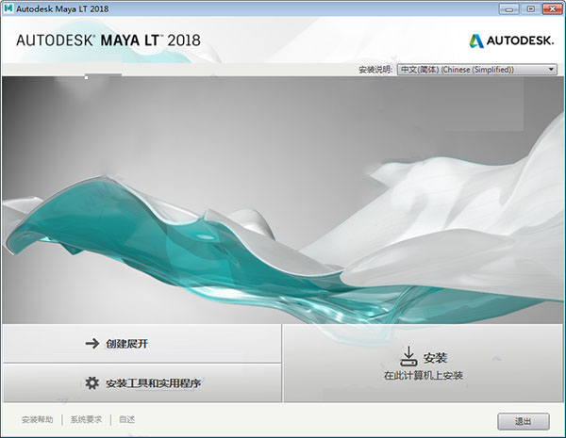Open 创建展开 (Create Deployment)
Screen dimensions: 566x438
tap(141, 344)
